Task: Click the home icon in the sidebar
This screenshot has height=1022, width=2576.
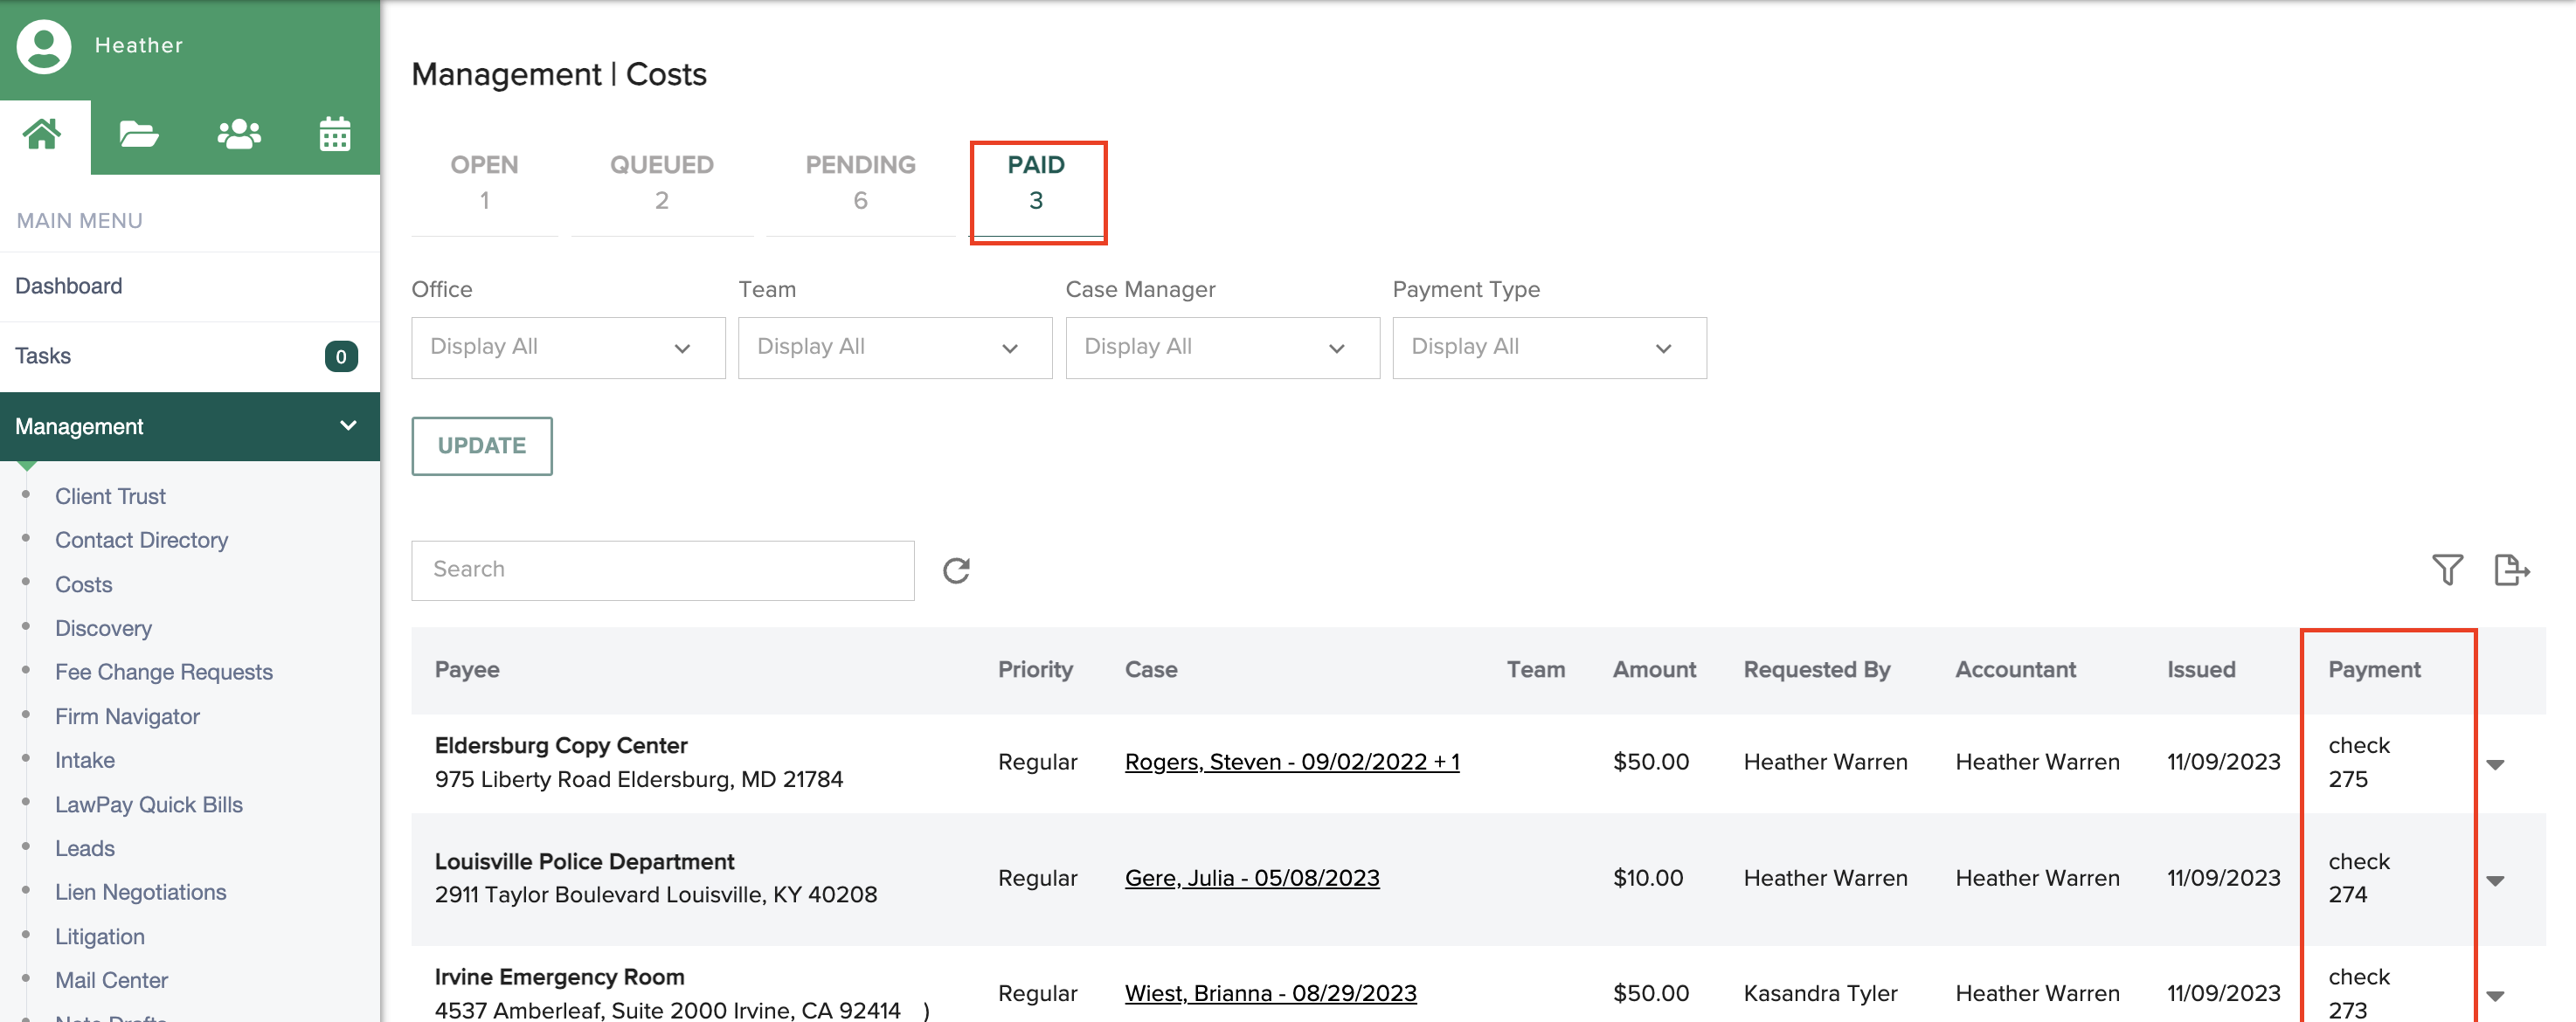Action: pyautogui.click(x=42, y=134)
